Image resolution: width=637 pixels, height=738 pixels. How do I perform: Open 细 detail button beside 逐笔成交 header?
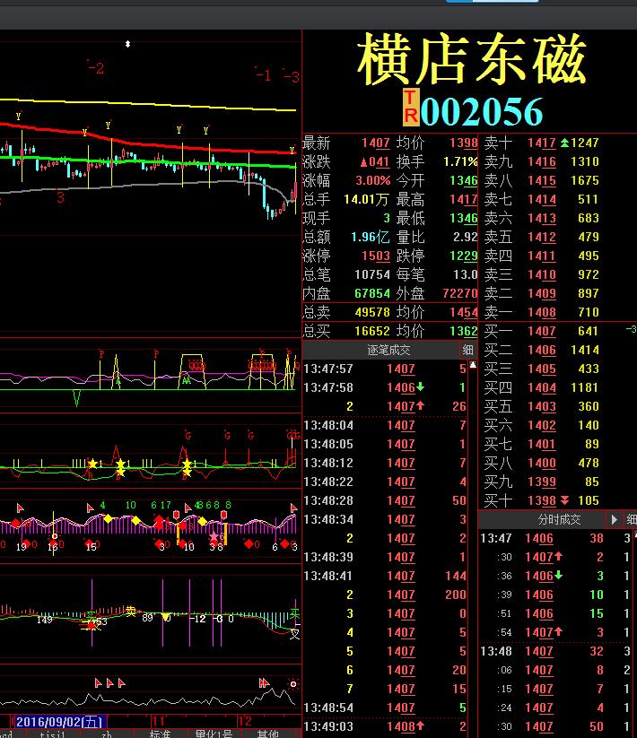468,350
